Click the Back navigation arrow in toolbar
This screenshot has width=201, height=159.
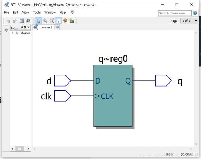(x=9, y=21)
